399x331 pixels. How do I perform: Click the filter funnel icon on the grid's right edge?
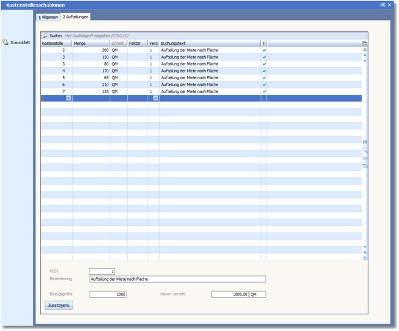[x=364, y=166]
